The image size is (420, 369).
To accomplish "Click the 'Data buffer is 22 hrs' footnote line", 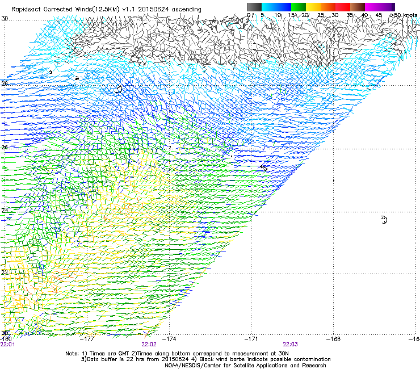I will 205,359.
